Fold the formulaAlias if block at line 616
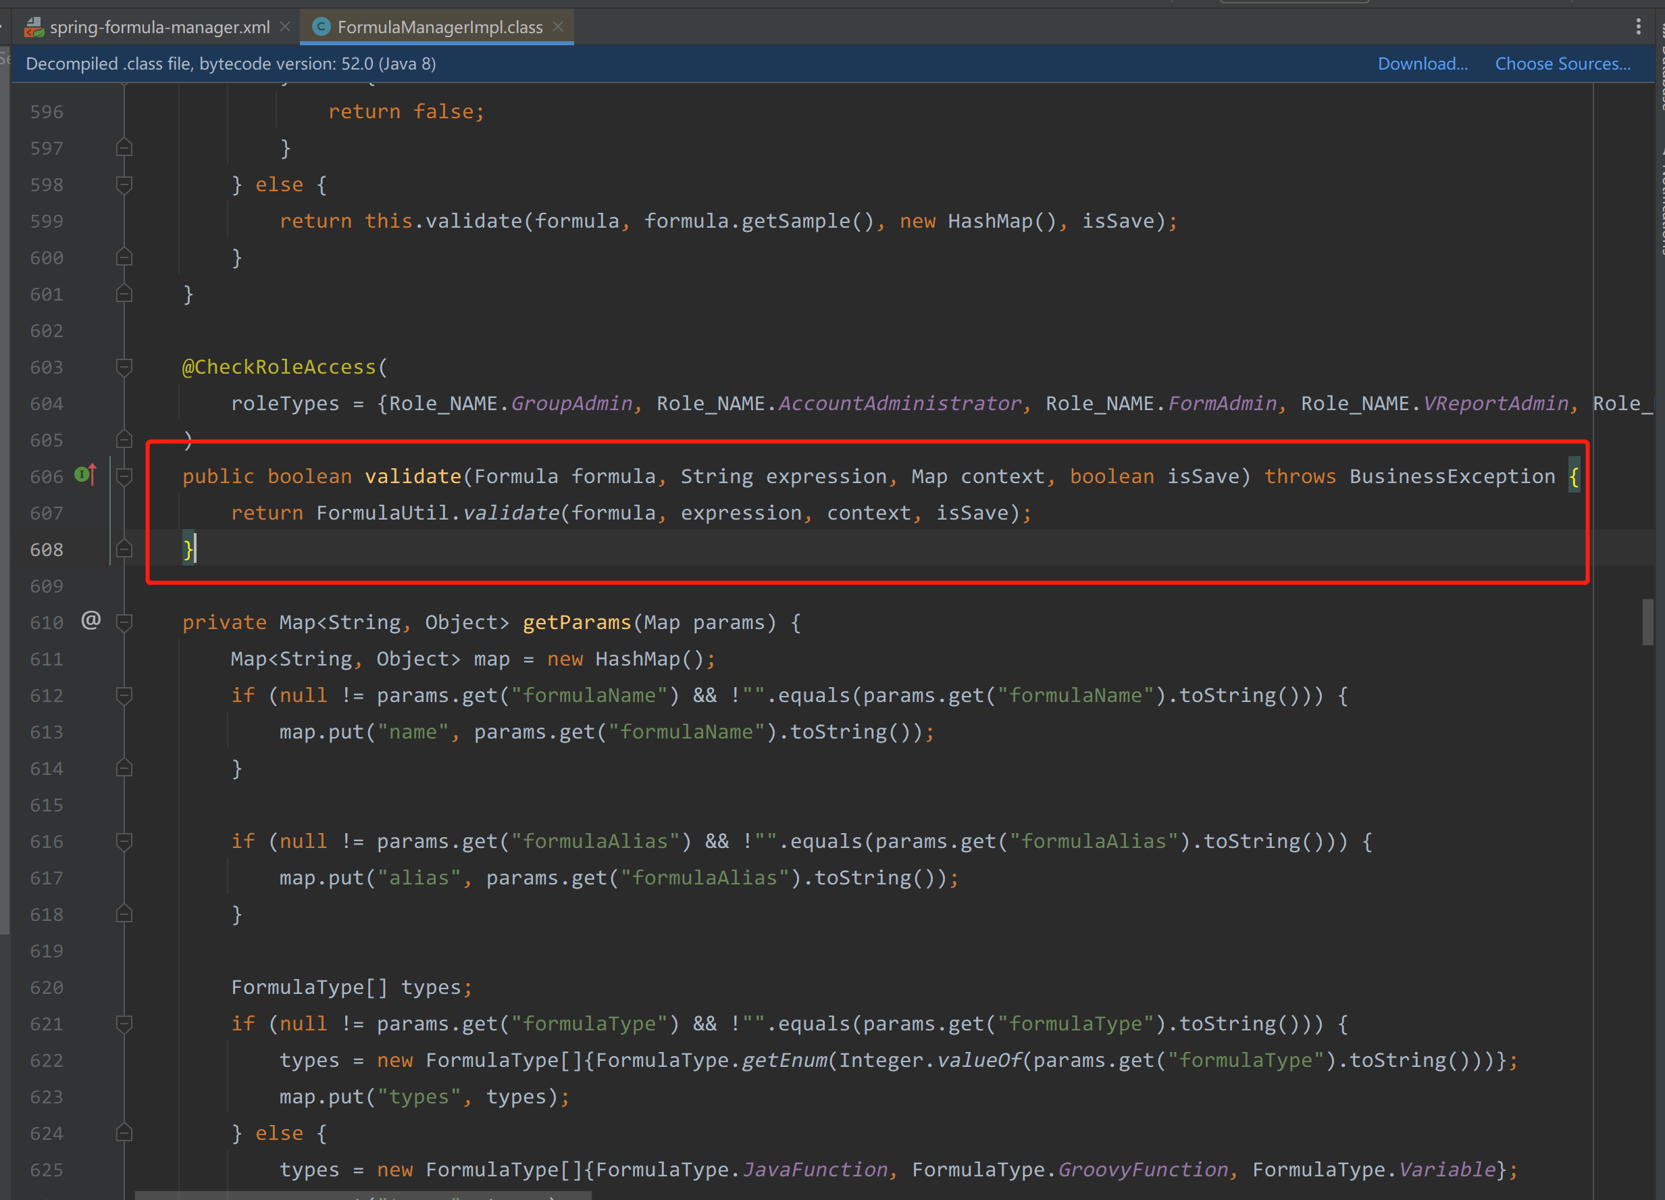Screen dimensions: 1665x1200 (x=124, y=841)
